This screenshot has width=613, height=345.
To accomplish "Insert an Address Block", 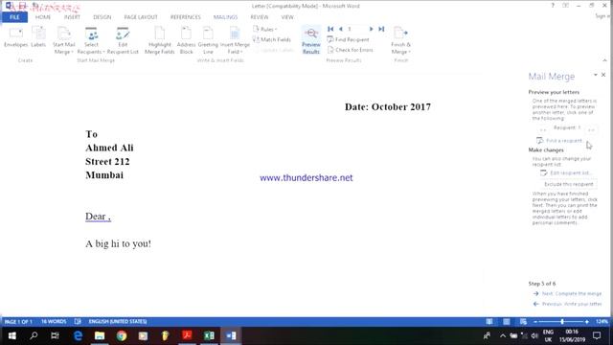I will click(186, 40).
